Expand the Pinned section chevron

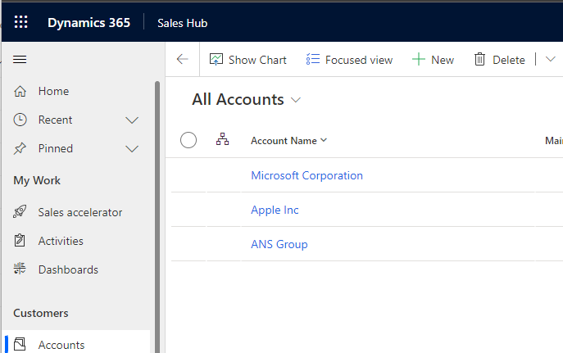(x=132, y=149)
